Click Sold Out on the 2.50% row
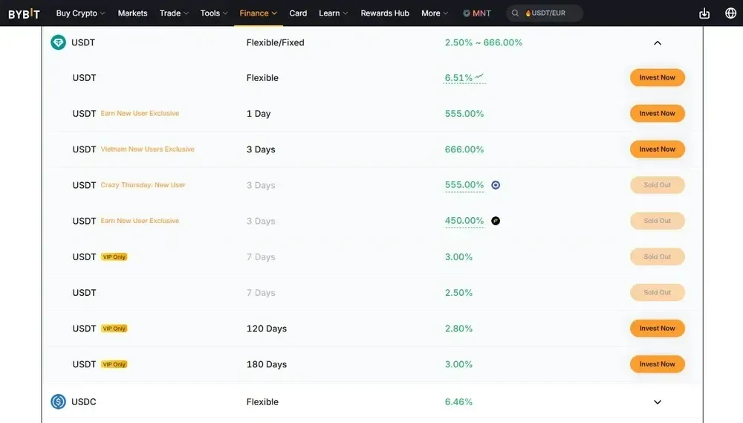 tap(658, 293)
